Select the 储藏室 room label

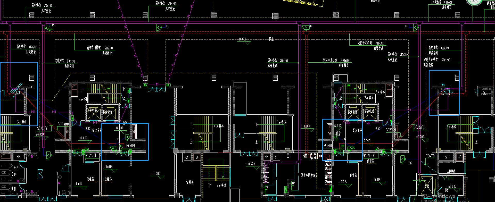tap(190, 182)
